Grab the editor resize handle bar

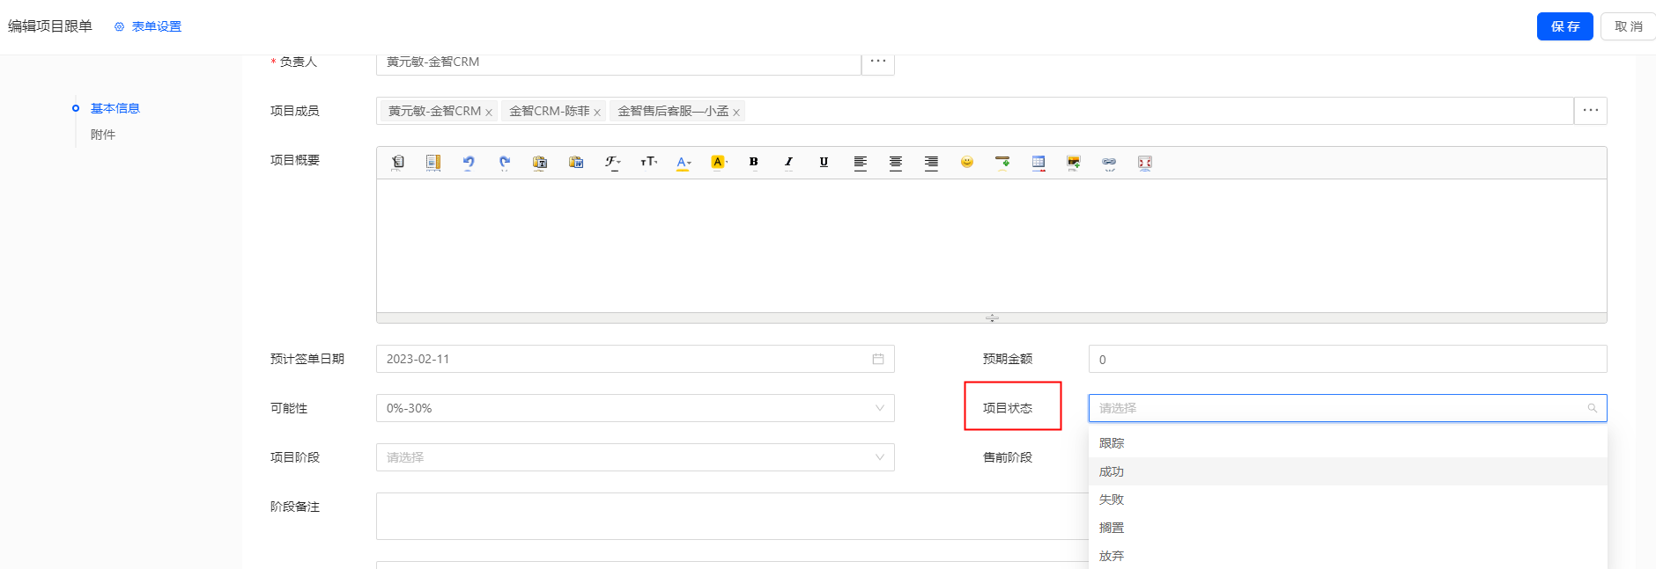[x=992, y=318]
